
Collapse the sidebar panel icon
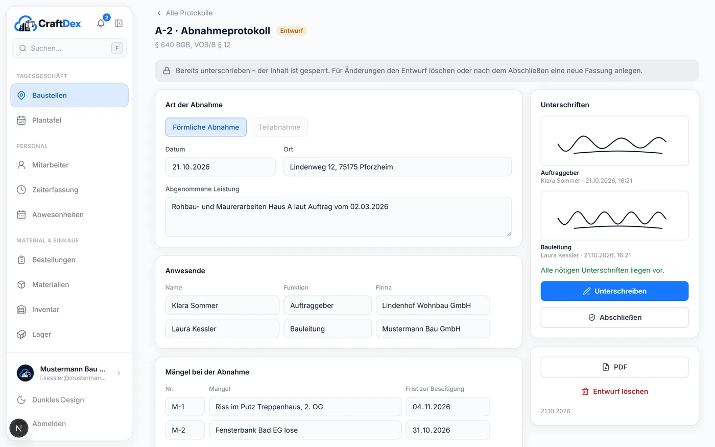(x=118, y=23)
